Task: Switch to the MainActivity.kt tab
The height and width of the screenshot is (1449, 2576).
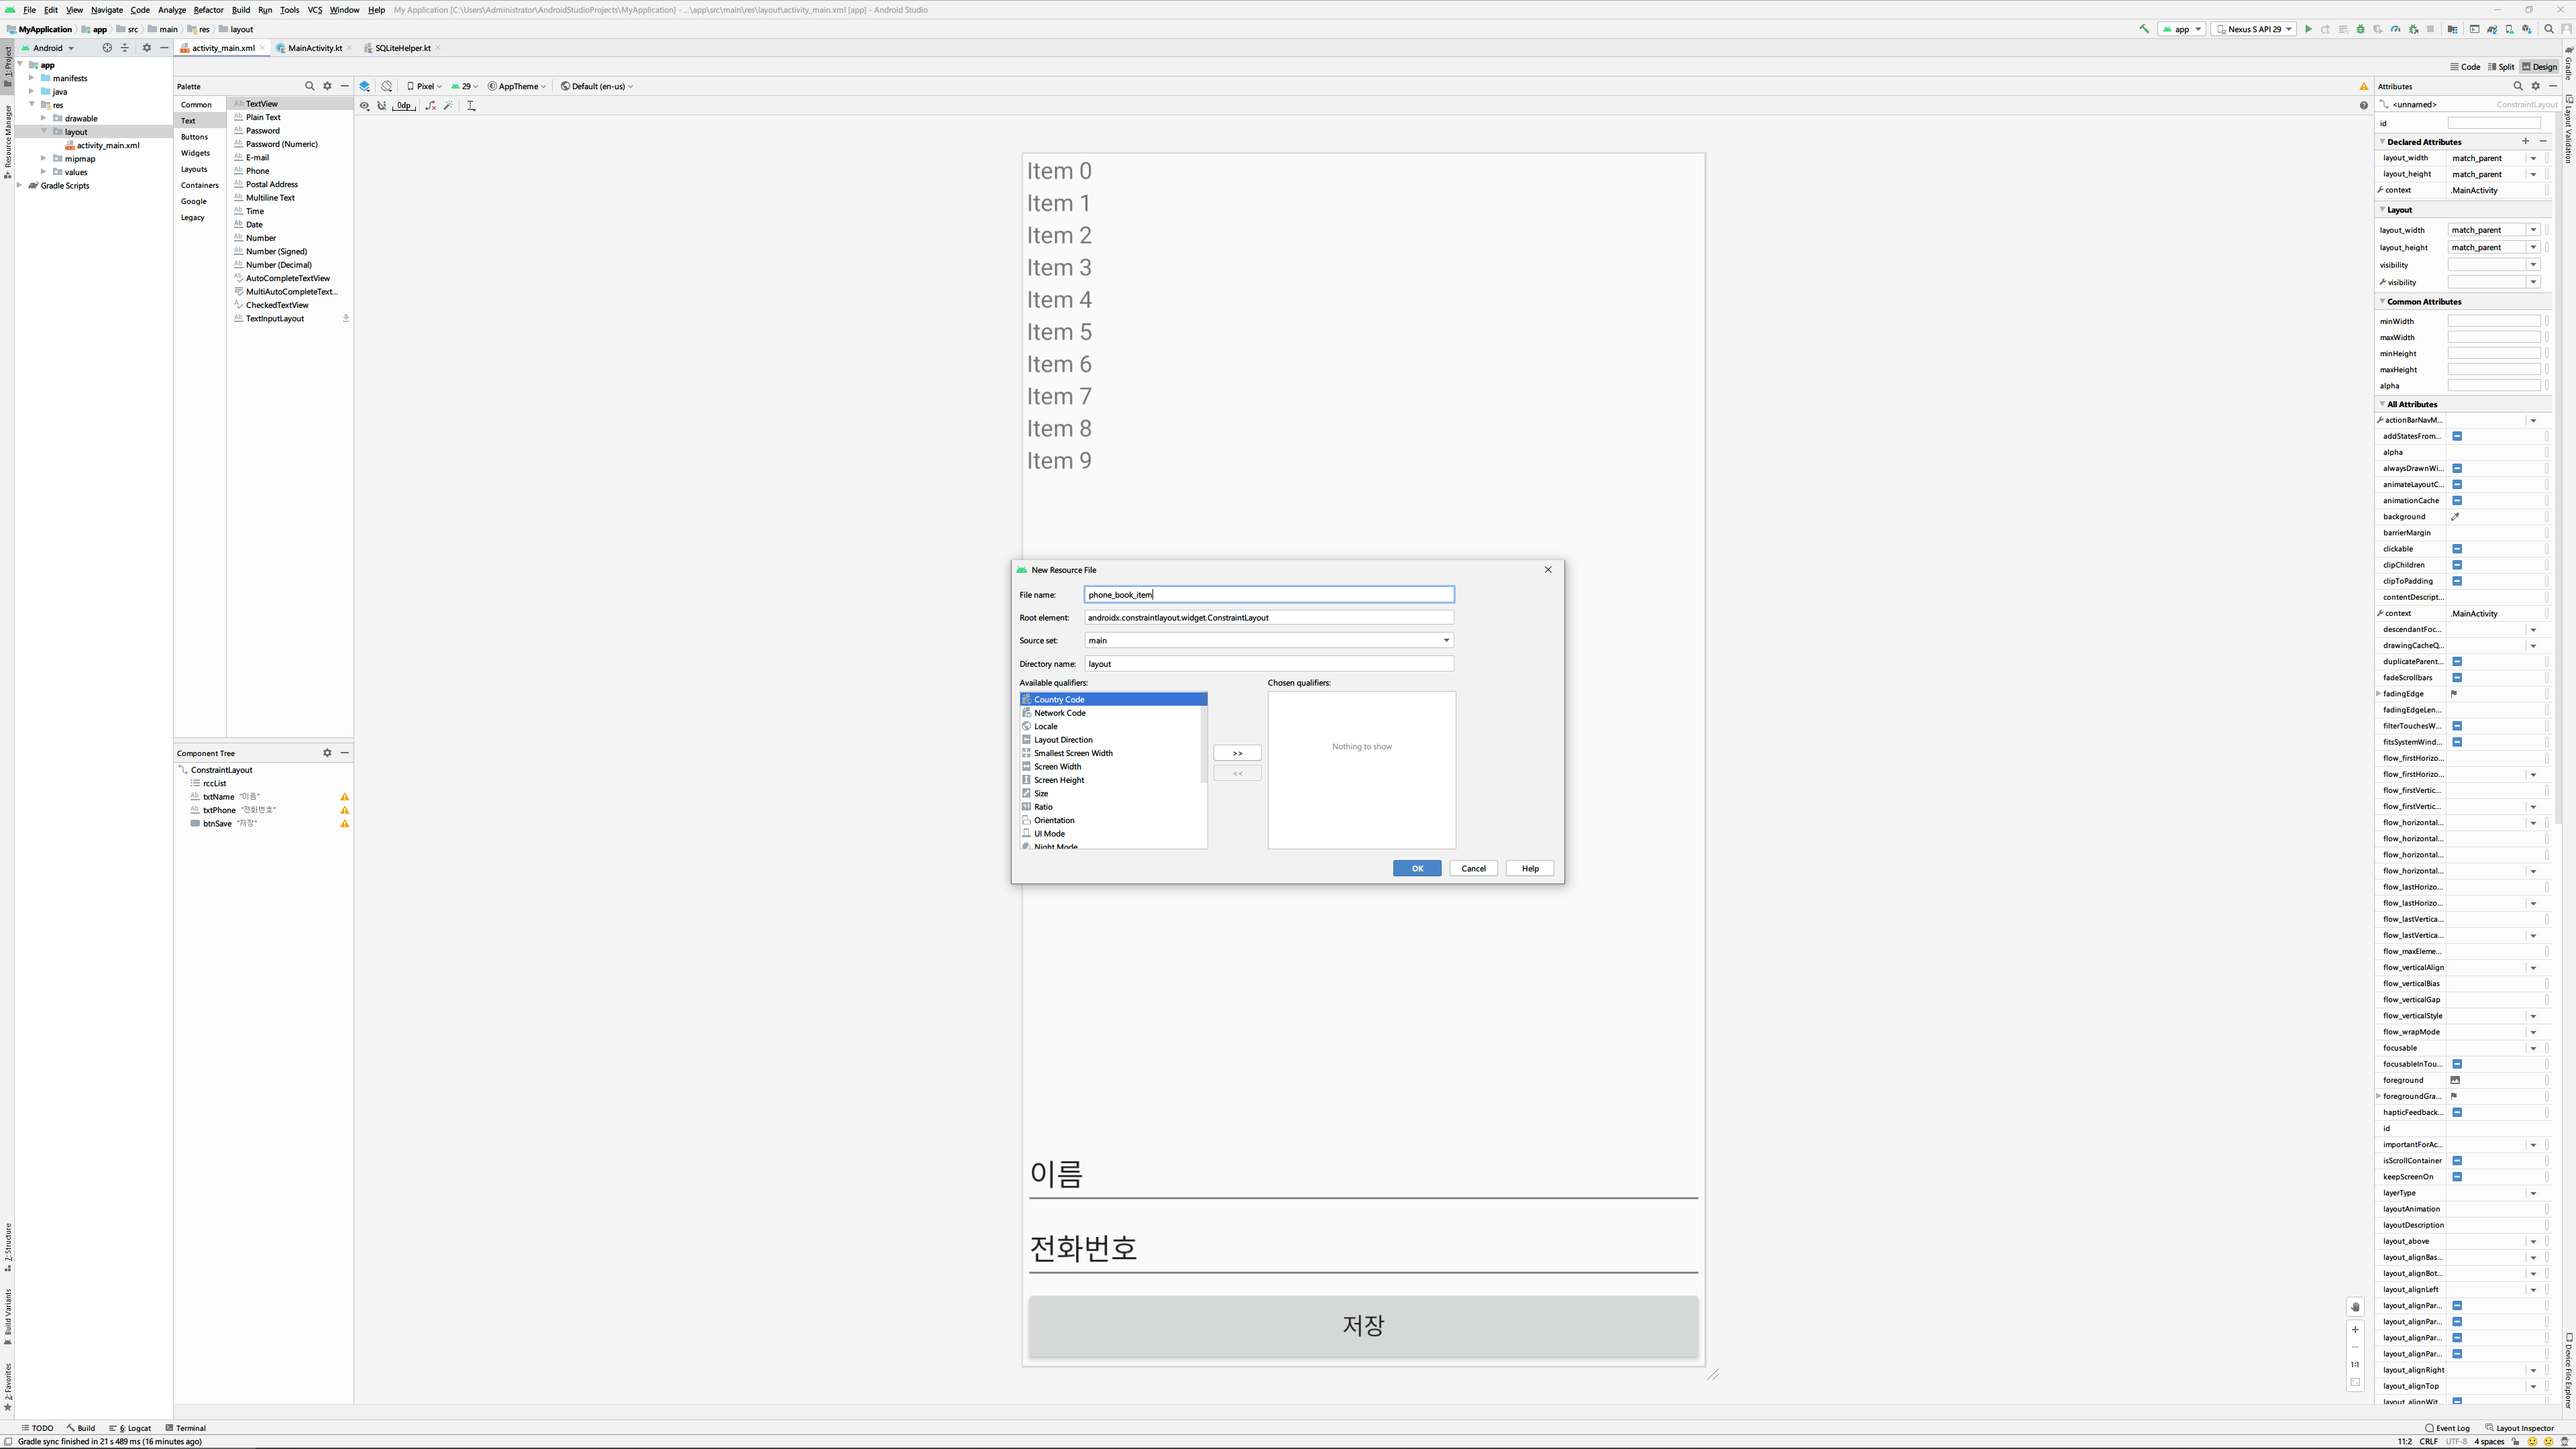Action: tap(314, 48)
